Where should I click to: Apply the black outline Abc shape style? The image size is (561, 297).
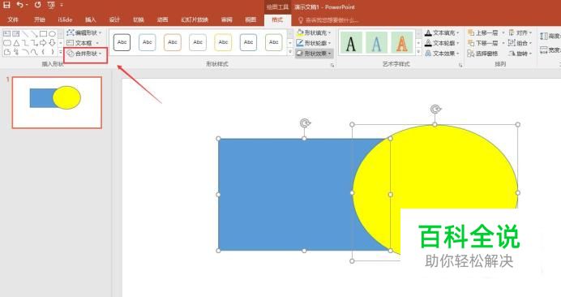pyautogui.click(x=122, y=42)
